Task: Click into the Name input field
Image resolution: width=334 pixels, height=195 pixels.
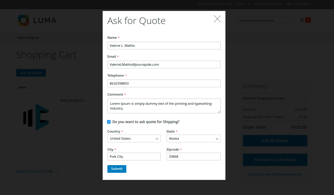Action: 164,46
